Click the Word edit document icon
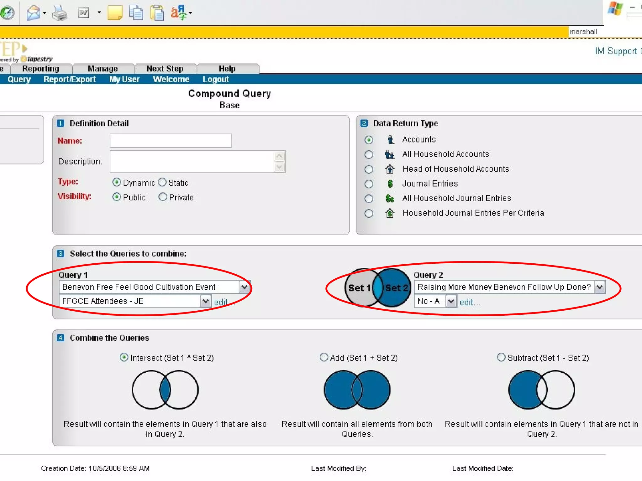The height and width of the screenshot is (481, 642). pyautogui.click(x=83, y=13)
